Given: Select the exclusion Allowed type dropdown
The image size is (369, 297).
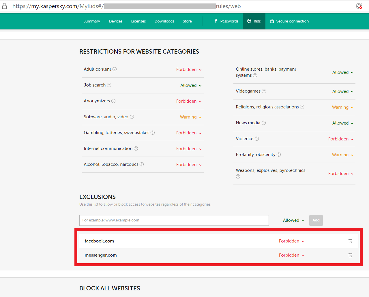Looking at the screenshot, I should click(293, 220).
